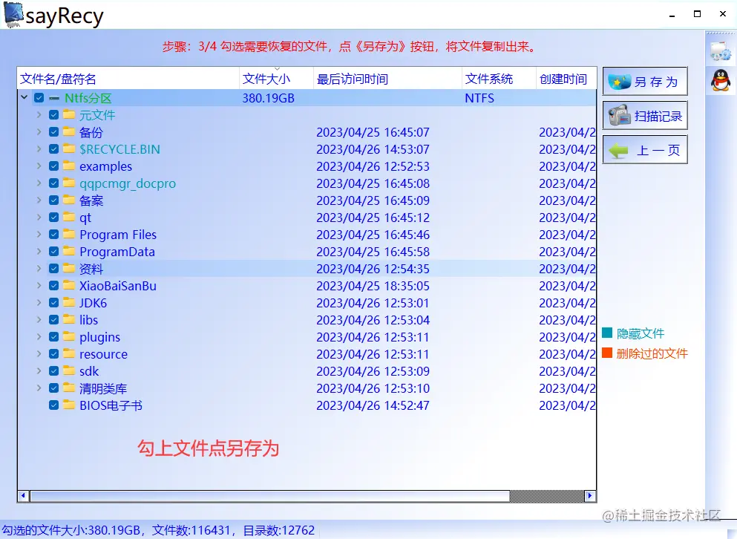Click the teal 隐藏文件 color swatch
The height and width of the screenshot is (539, 737).
tap(607, 333)
